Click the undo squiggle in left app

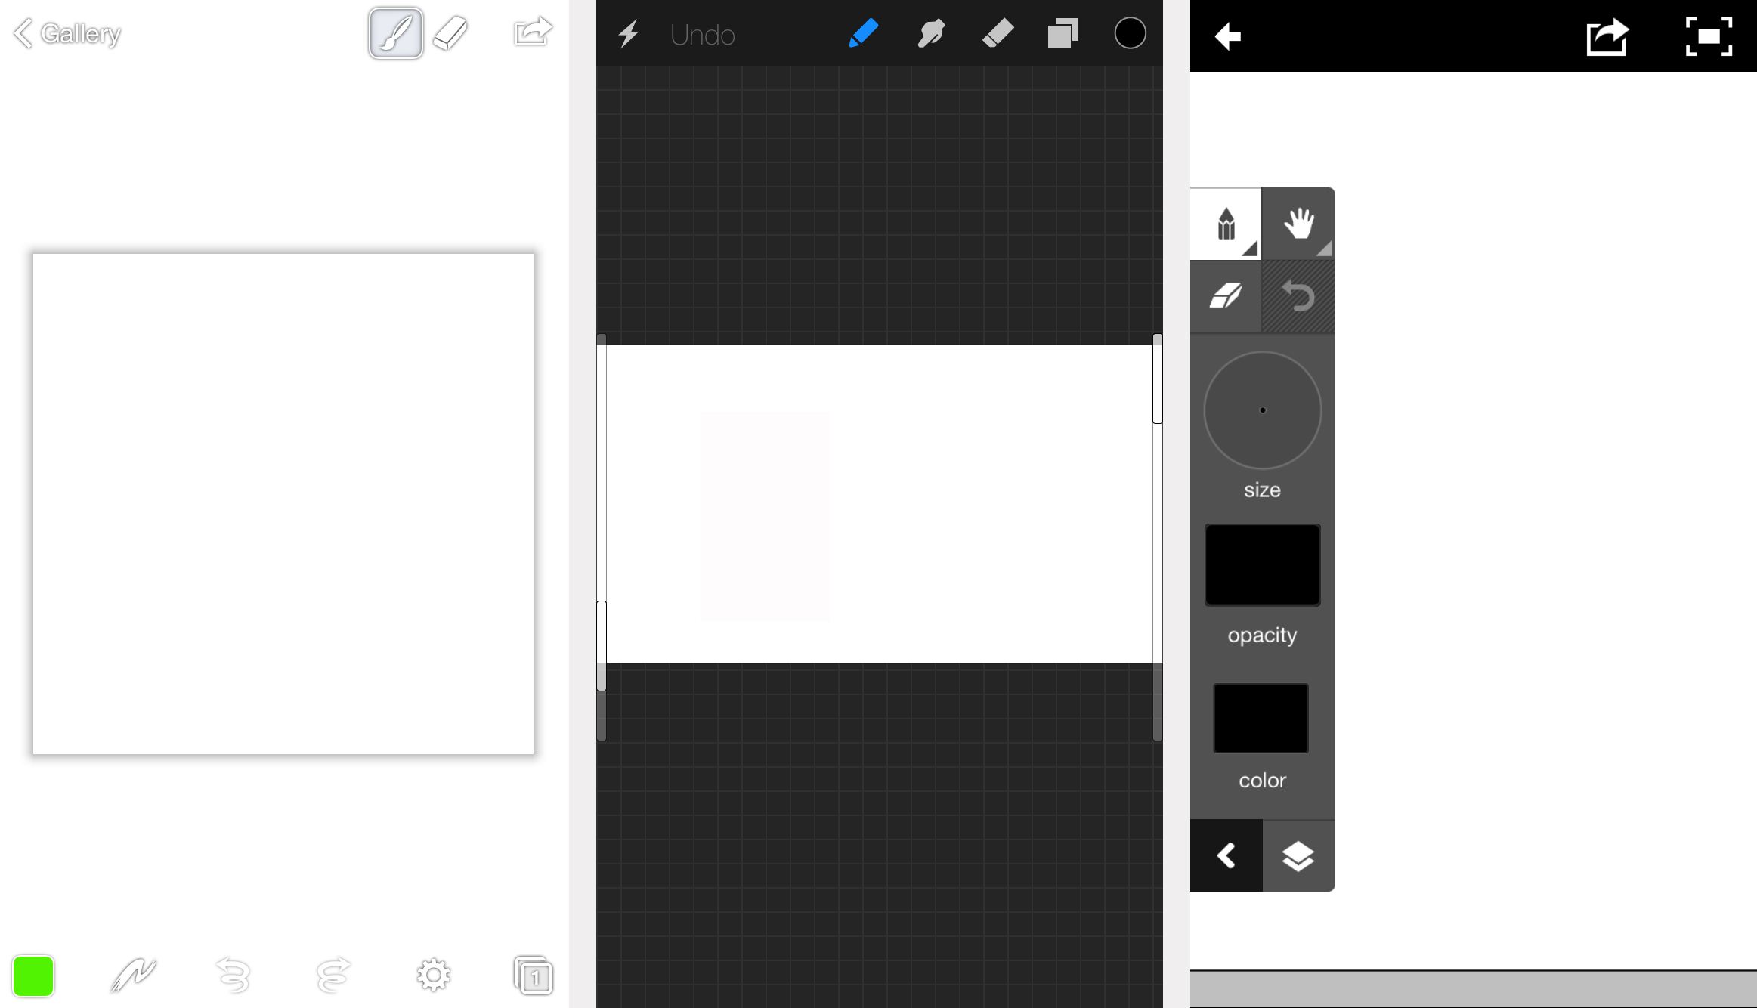[234, 975]
